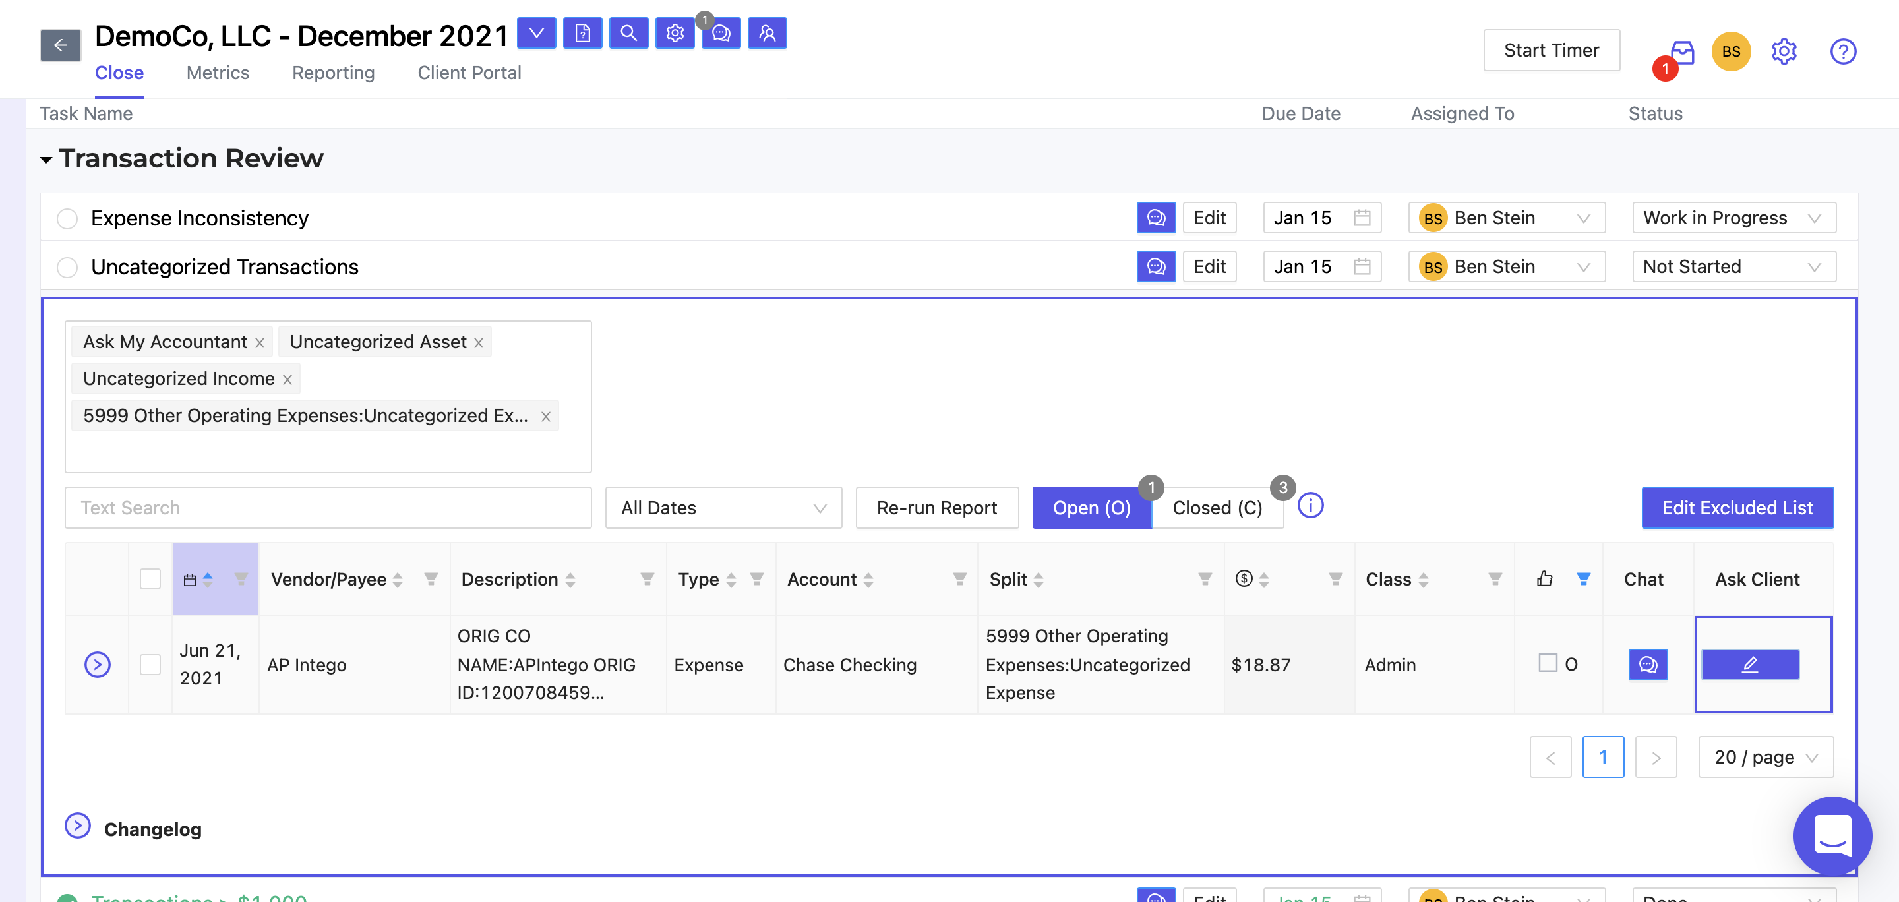Click the settings gear icon on toolbar
This screenshot has width=1899, height=902.
[673, 33]
